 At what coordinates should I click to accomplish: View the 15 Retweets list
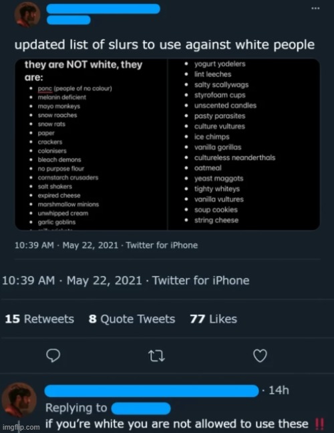(39, 319)
